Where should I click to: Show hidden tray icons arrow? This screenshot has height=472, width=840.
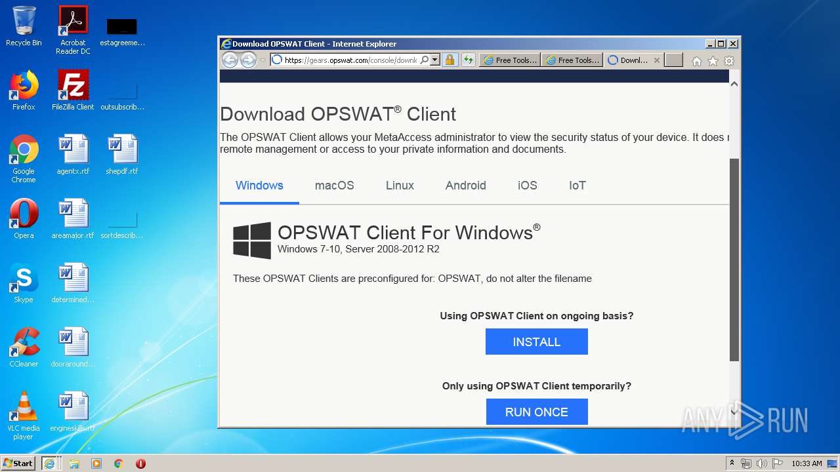point(732,463)
